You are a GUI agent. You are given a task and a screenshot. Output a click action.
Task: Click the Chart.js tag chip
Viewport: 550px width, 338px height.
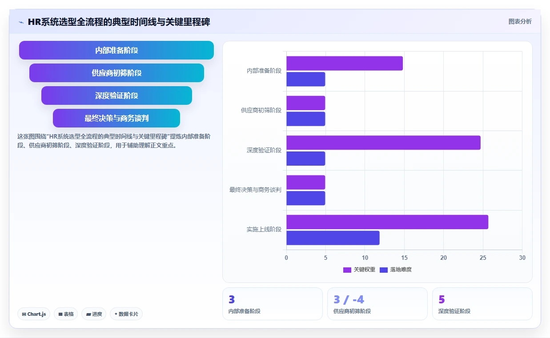[x=34, y=314]
